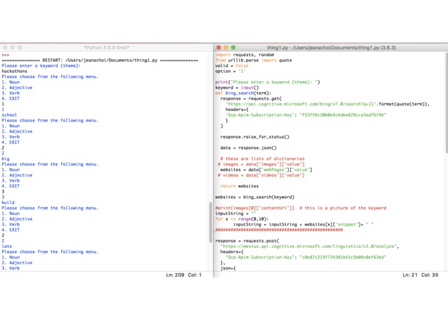Click the "websites = data['webPages']" line

[266, 170]
